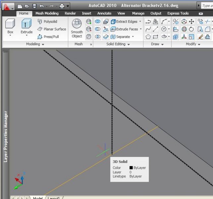Click the Extrude Faces button
Image resolution: width=213 pixels, height=199 pixels.
click(125, 29)
